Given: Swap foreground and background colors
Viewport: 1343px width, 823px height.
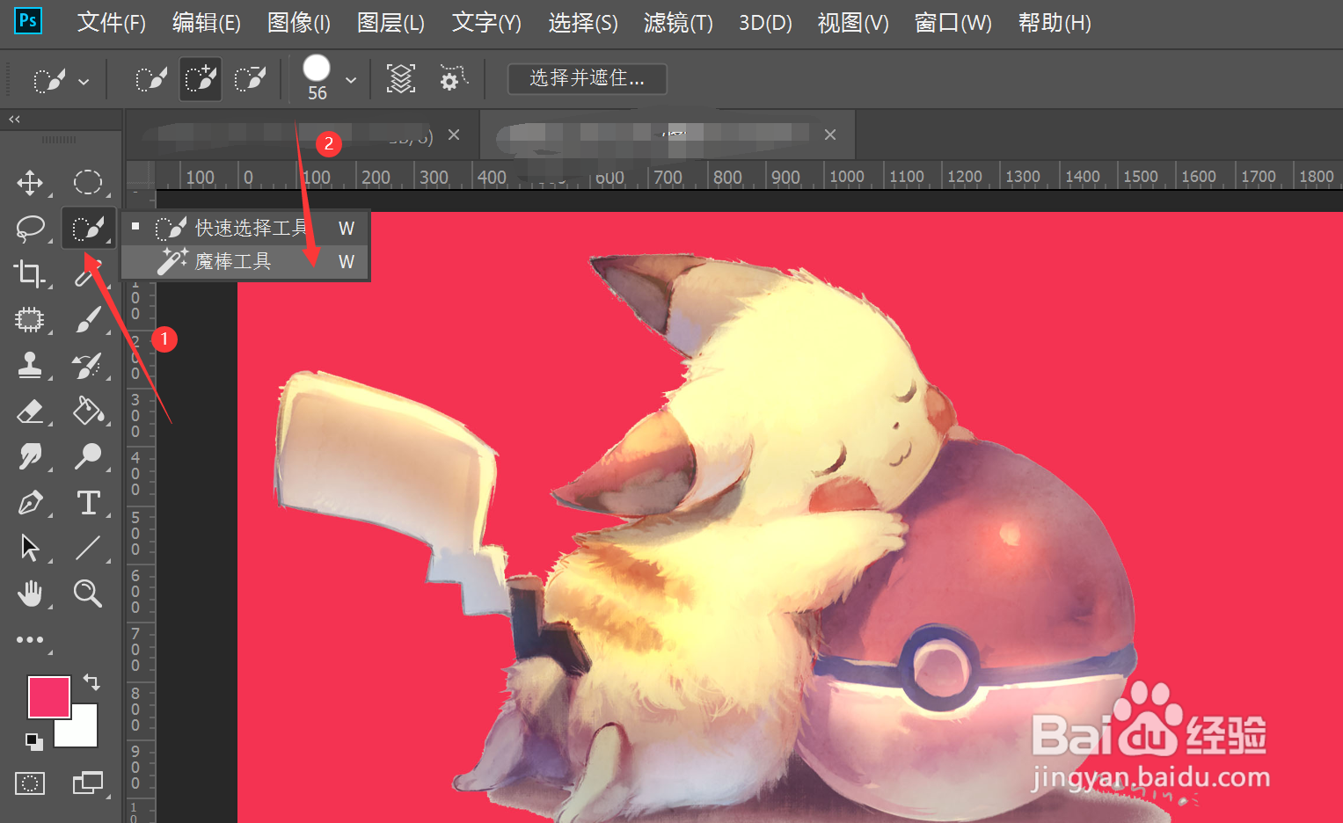Looking at the screenshot, I should [x=91, y=681].
